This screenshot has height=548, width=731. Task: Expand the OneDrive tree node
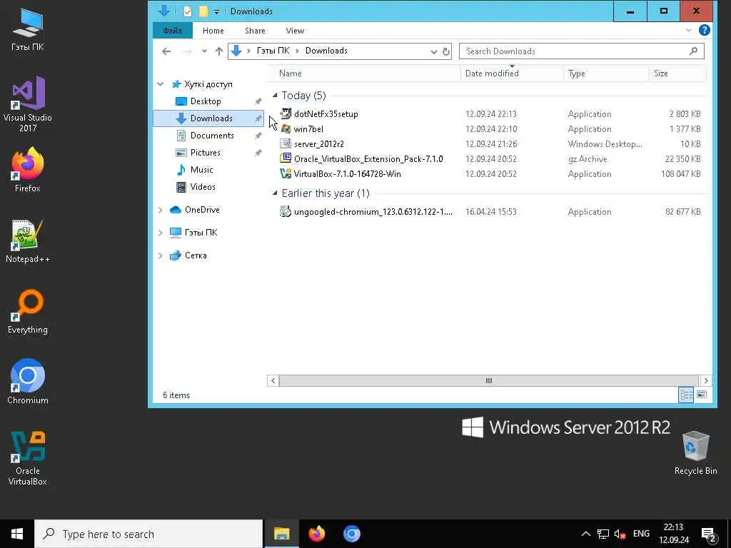click(161, 210)
